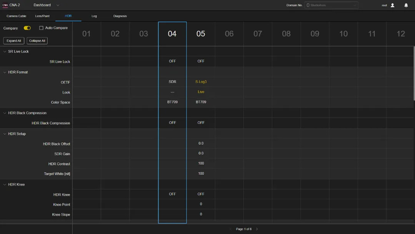Viewport: 415px width, 234px height.
Task: Click the Knee Slope 0 value
Action: pyautogui.click(x=201, y=214)
